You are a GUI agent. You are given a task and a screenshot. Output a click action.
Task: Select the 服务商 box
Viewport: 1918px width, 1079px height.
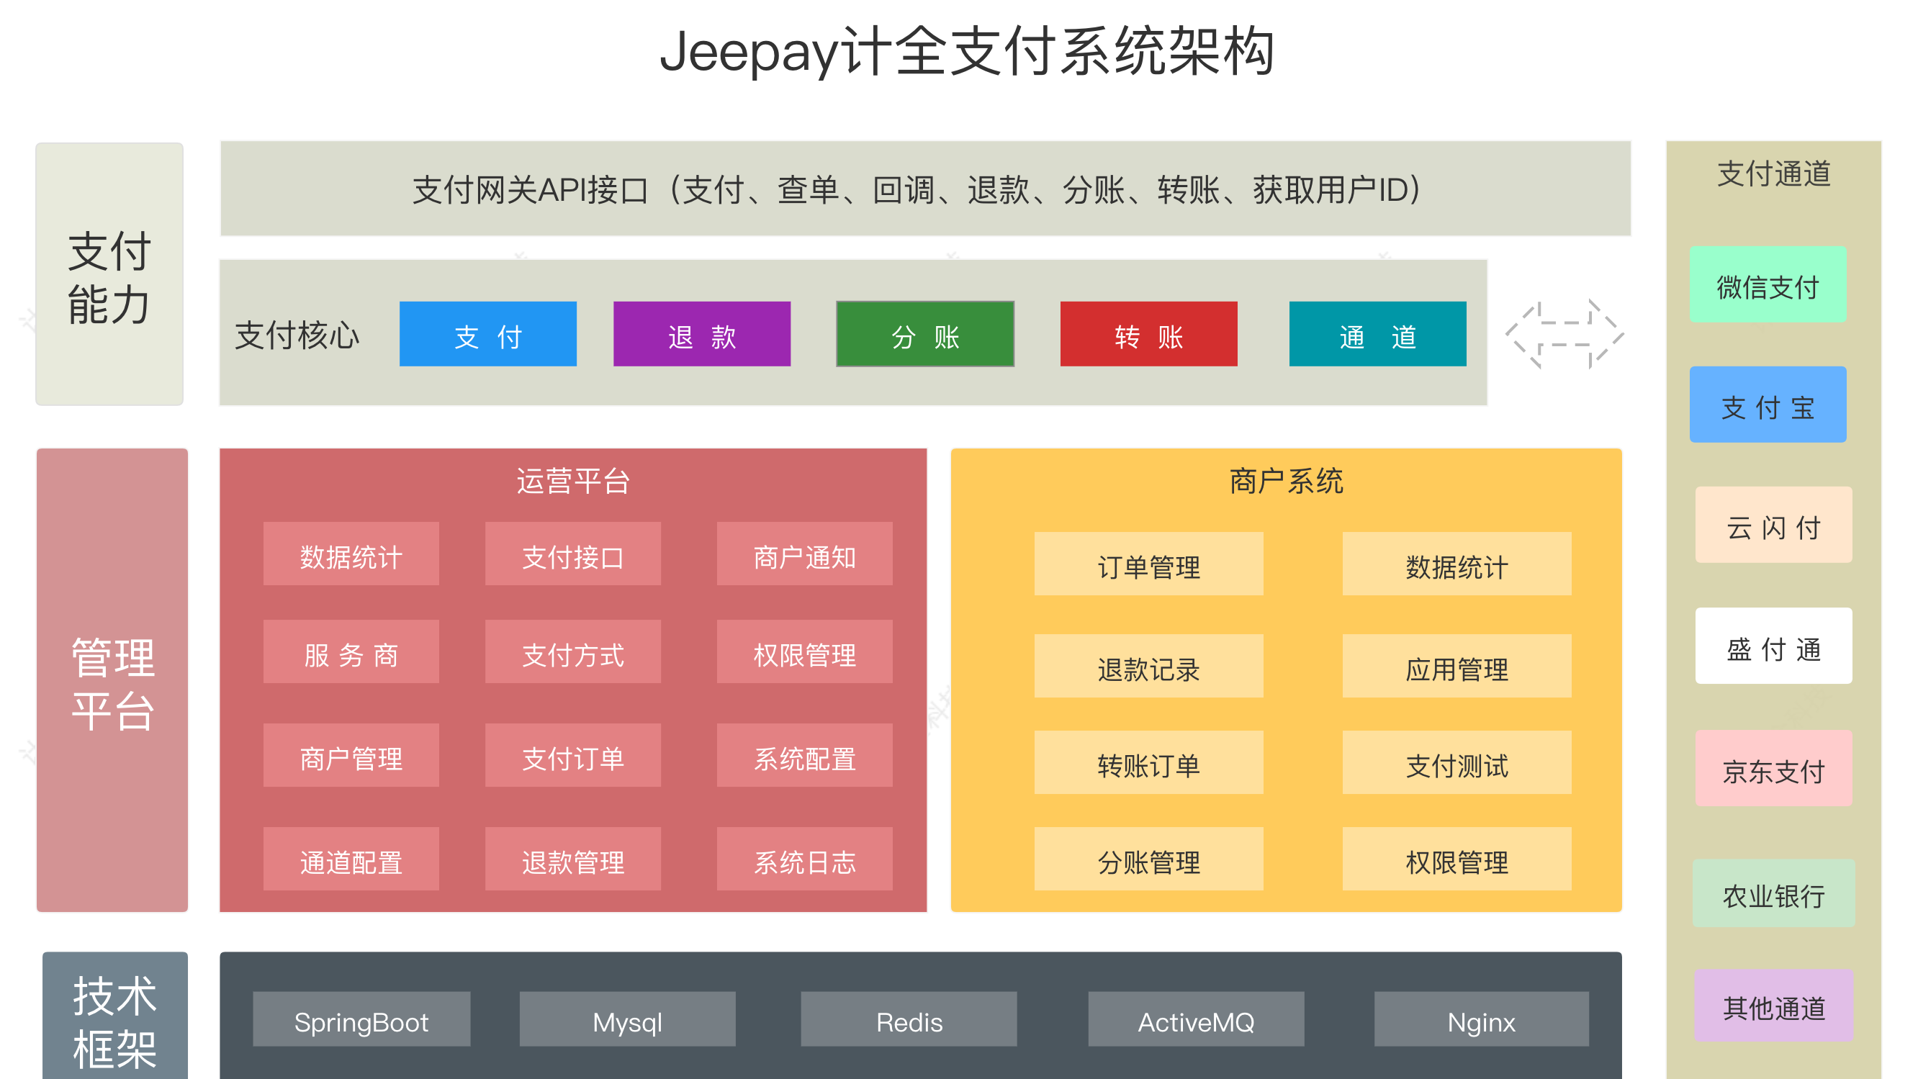point(351,651)
